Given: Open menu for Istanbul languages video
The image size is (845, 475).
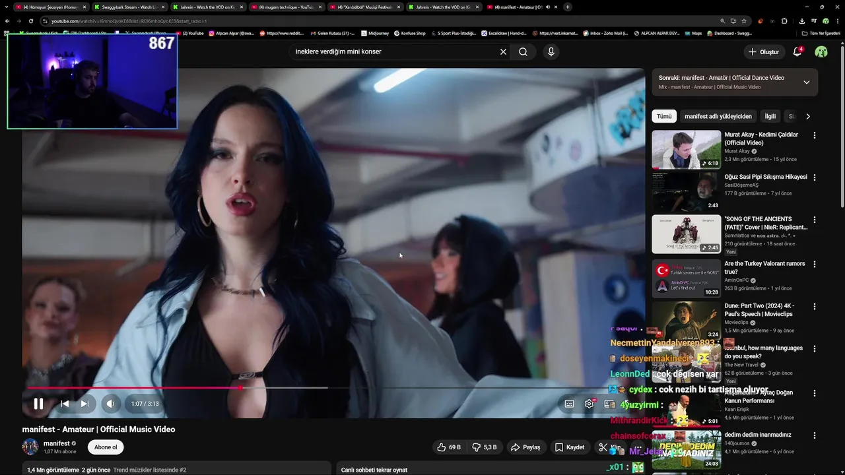Looking at the screenshot, I should (814, 348).
